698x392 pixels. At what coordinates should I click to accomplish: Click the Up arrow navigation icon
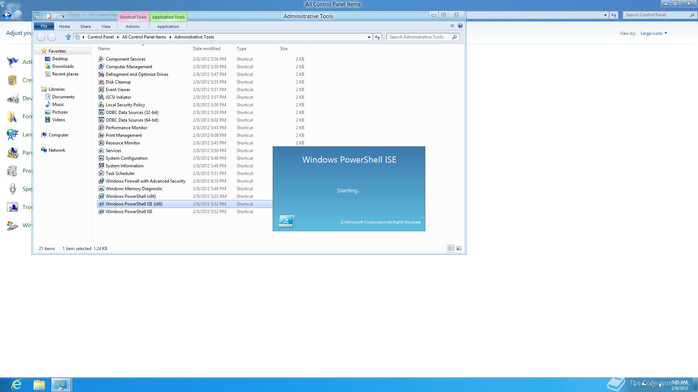pos(68,37)
